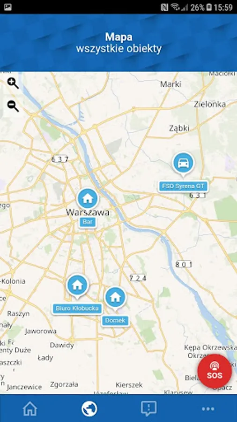237x422 pixels.
Task: Click the Bar label
Action: 88,222
